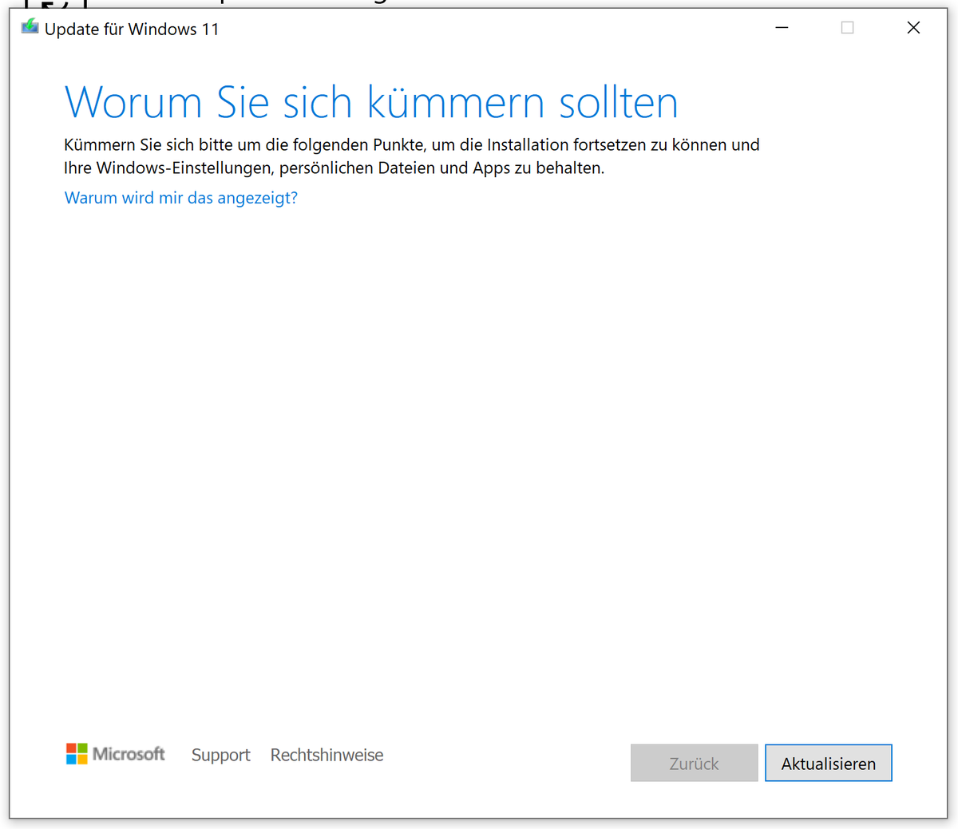958x829 pixels.
Task: Click the title text 'Update für Windows 11'
Action: coord(132,30)
